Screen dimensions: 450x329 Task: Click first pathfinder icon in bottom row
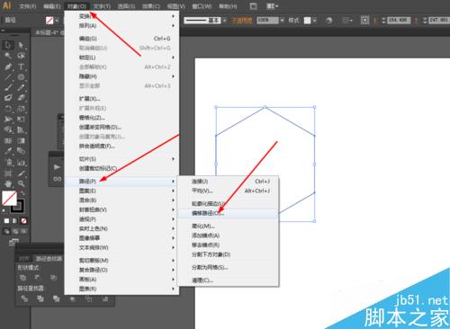24,298
